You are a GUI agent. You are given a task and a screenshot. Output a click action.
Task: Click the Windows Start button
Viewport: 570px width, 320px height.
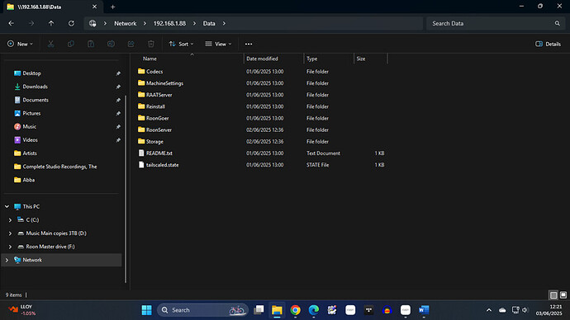pos(147,310)
